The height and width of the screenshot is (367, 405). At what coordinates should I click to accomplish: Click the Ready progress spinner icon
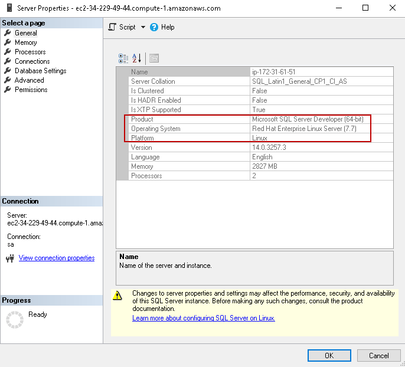click(15, 320)
